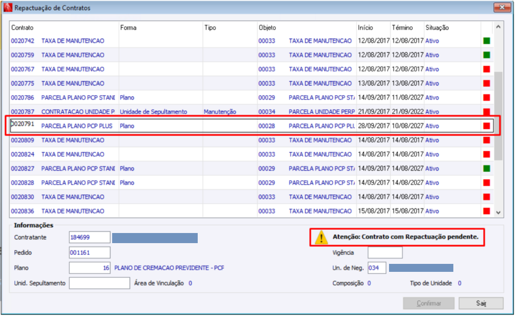The width and height of the screenshot is (515, 316).
Task: Click the Início column header
Action: point(365,28)
